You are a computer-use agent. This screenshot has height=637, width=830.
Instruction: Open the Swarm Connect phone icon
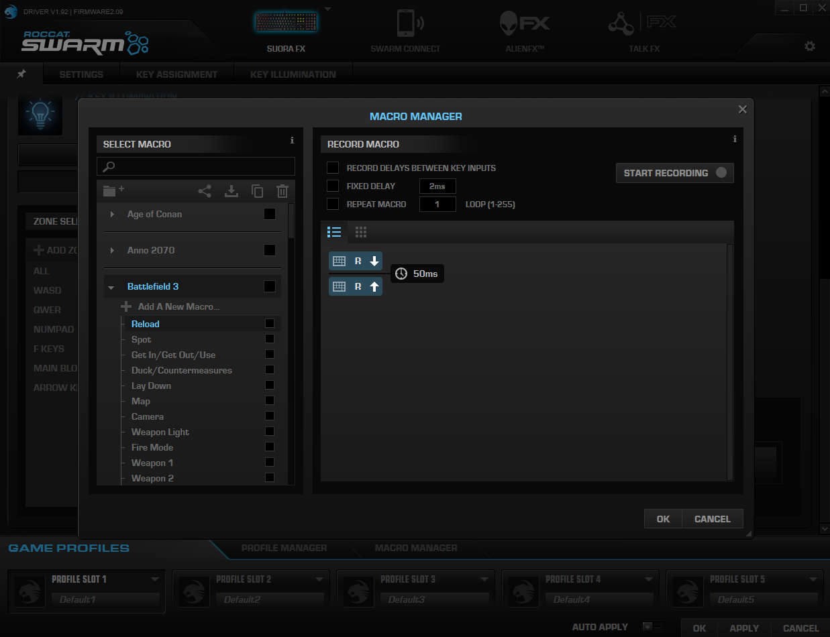click(409, 23)
